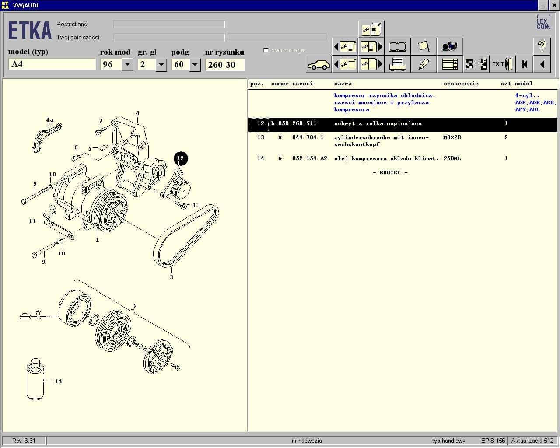Click highlighted callout 12 in diagram

[180, 158]
